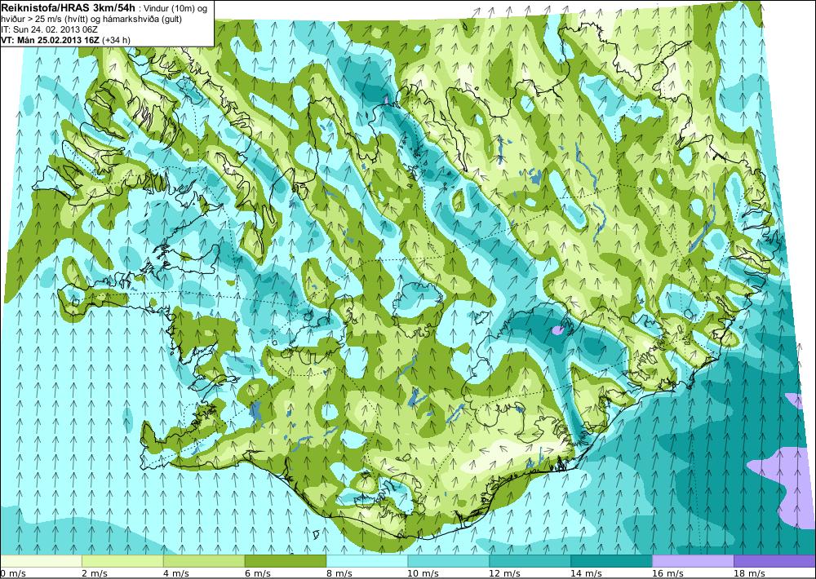Click the VT: Mán 25.02.2013 16Z line
816x579 pixels.
pos(51,39)
